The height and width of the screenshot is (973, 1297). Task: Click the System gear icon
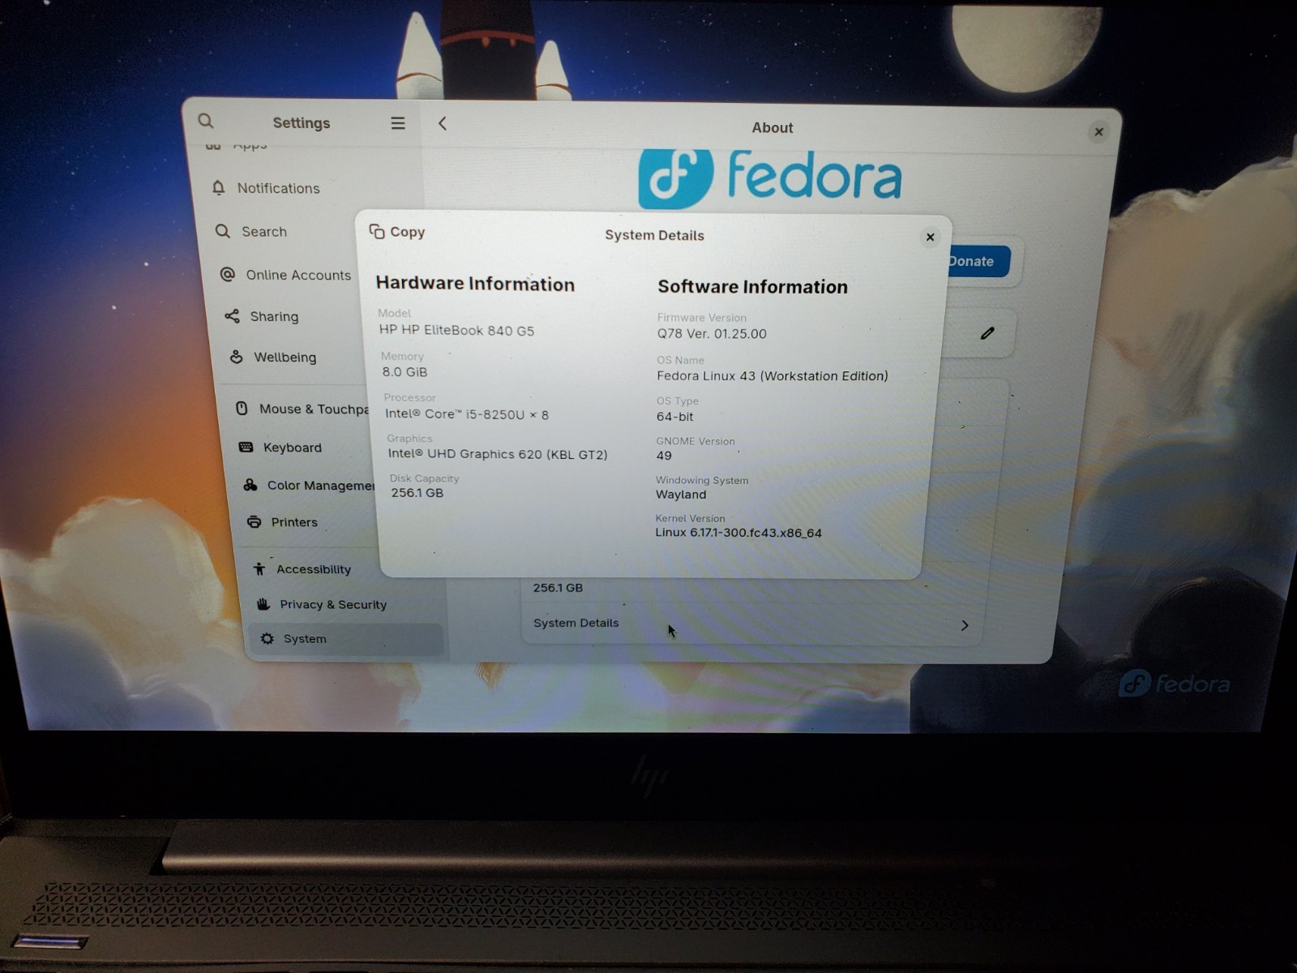click(267, 639)
